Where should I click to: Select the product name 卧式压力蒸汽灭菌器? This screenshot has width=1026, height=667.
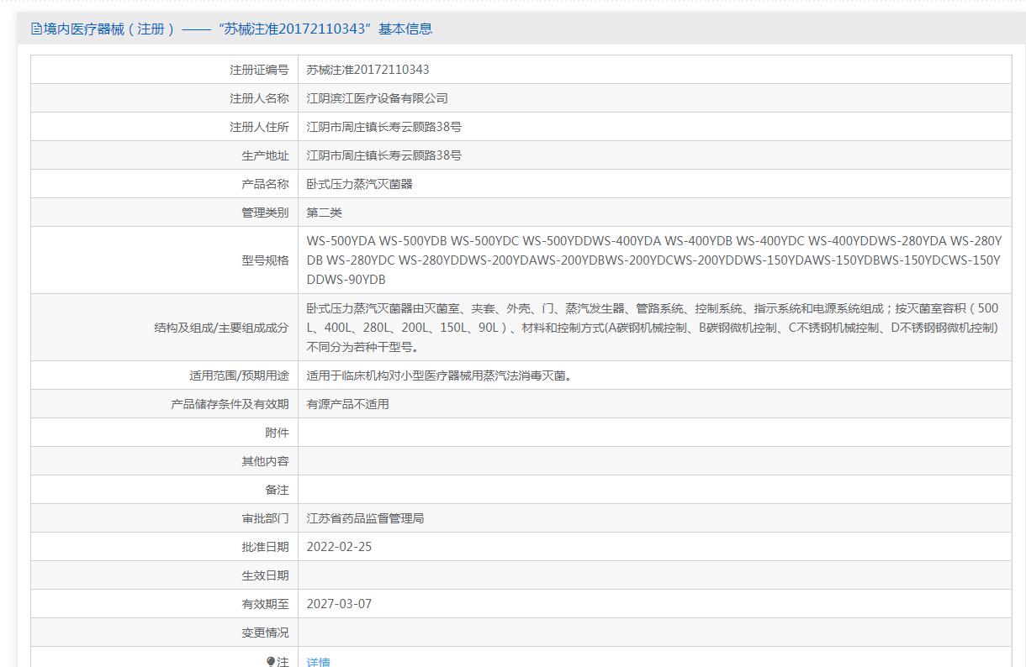(359, 184)
